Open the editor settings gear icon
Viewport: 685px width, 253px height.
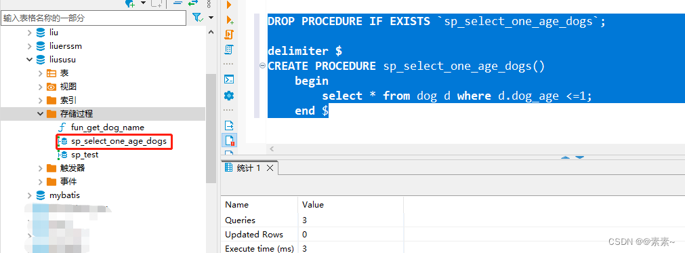point(229,95)
